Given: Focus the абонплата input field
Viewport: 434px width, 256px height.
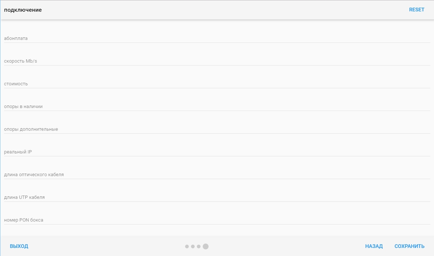Looking at the screenshot, I should [x=217, y=38].
